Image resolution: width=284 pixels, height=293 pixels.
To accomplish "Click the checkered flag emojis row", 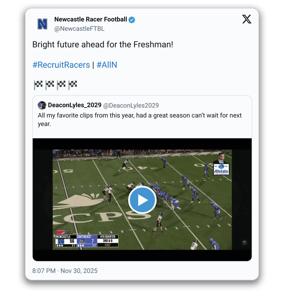I will pos(55,85).
